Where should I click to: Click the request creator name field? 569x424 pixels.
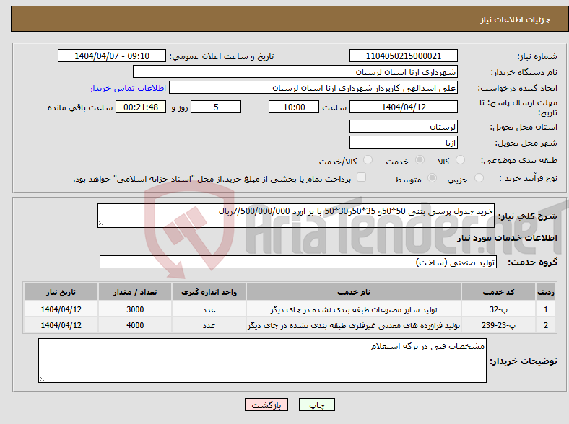313,88
